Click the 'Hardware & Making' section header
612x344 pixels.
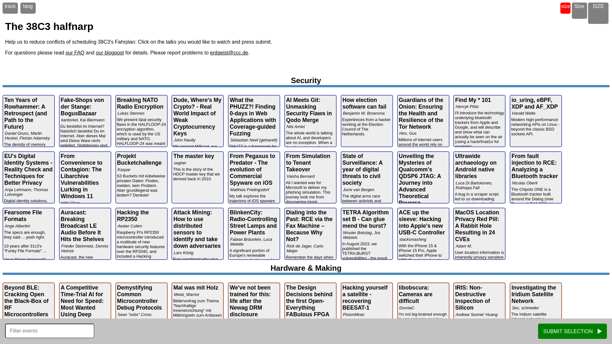tap(306, 268)
